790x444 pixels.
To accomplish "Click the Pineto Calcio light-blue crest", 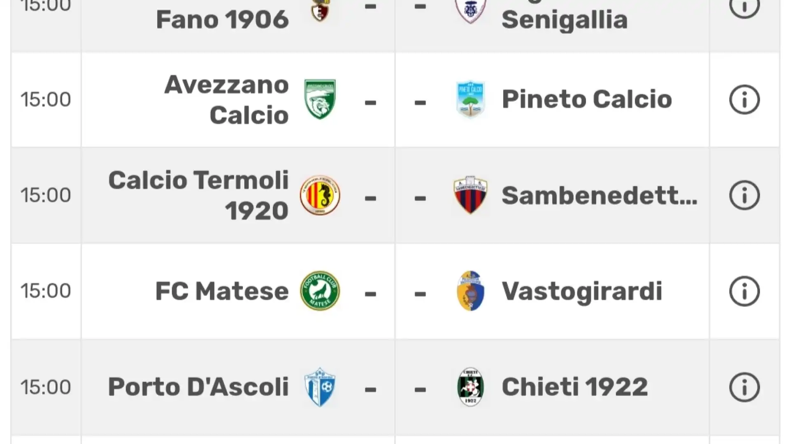I will pos(471,99).
